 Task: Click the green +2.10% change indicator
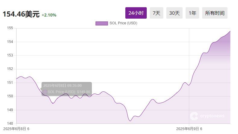49,15
